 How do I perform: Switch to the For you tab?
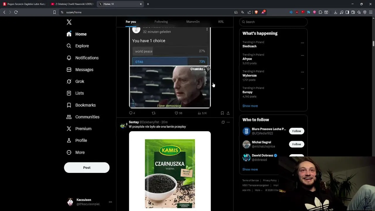tap(131, 22)
